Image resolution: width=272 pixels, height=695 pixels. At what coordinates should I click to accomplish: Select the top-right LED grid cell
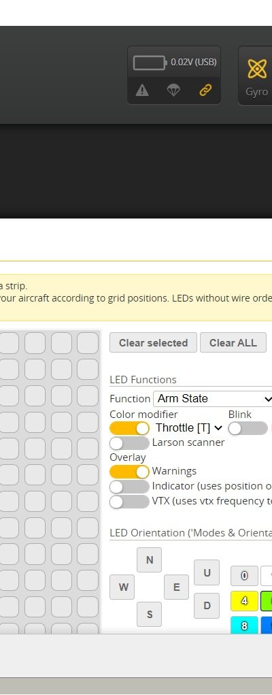tap(88, 343)
